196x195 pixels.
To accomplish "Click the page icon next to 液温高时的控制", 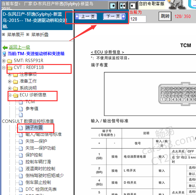I will (x=21, y=169).
